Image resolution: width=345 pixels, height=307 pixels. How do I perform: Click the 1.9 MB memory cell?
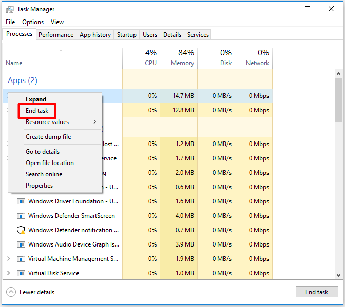point(179,259)
